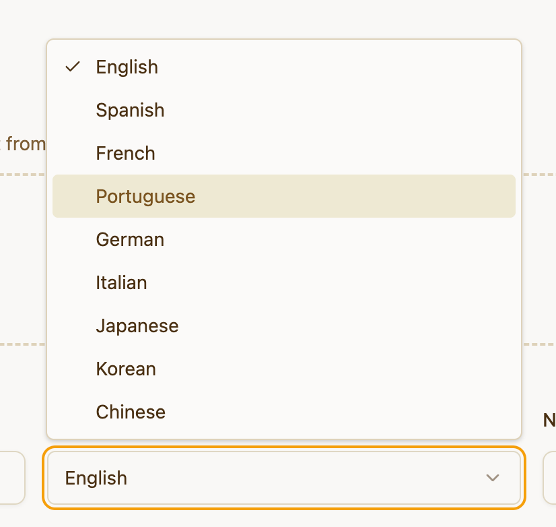Click the English text inside the orange-outlined box

[96, 478]
